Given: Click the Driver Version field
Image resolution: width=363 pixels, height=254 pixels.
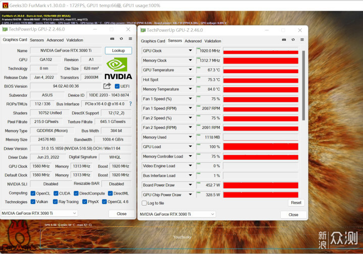Looking at the screenshot, I should (81, 148).
